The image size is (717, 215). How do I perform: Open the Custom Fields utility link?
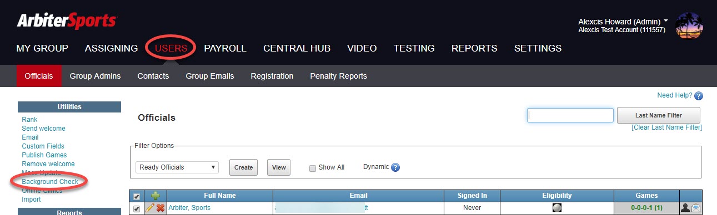[43, 146]
